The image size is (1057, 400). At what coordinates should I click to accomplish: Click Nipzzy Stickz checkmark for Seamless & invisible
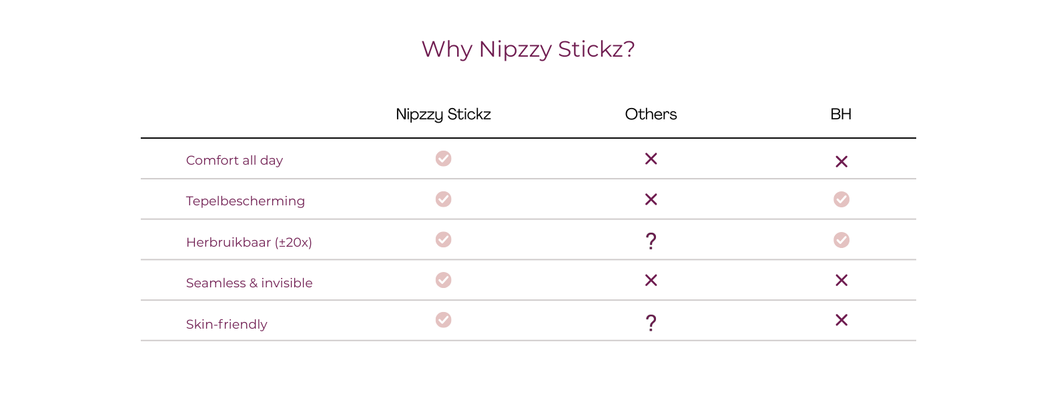pyautogui.click(x=443, y=280)
